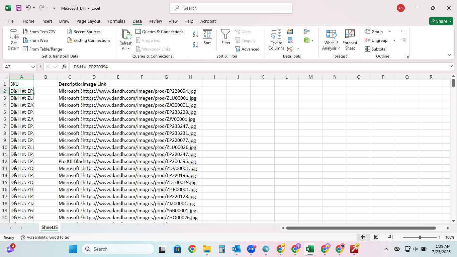Open Customize Quick Access Toolbar dropdown

54,8
